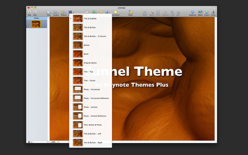Add a Comment sticky note
Viewport: 248px width, 155px height.
point(116,12)
